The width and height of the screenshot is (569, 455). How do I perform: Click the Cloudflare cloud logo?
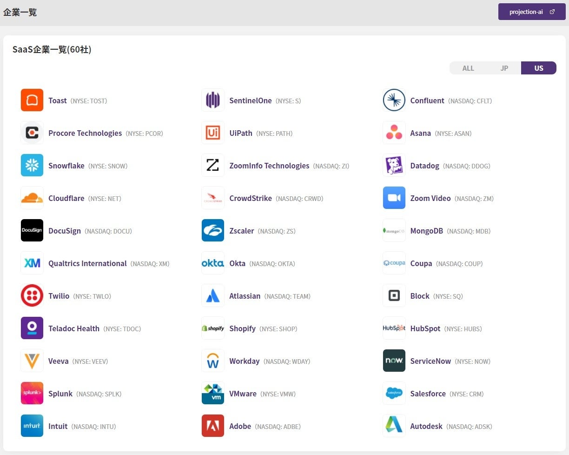tap(32, 198)
